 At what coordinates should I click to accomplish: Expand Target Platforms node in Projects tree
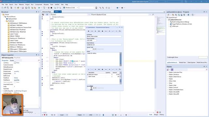pyautogui.click(x=169, y=24)
